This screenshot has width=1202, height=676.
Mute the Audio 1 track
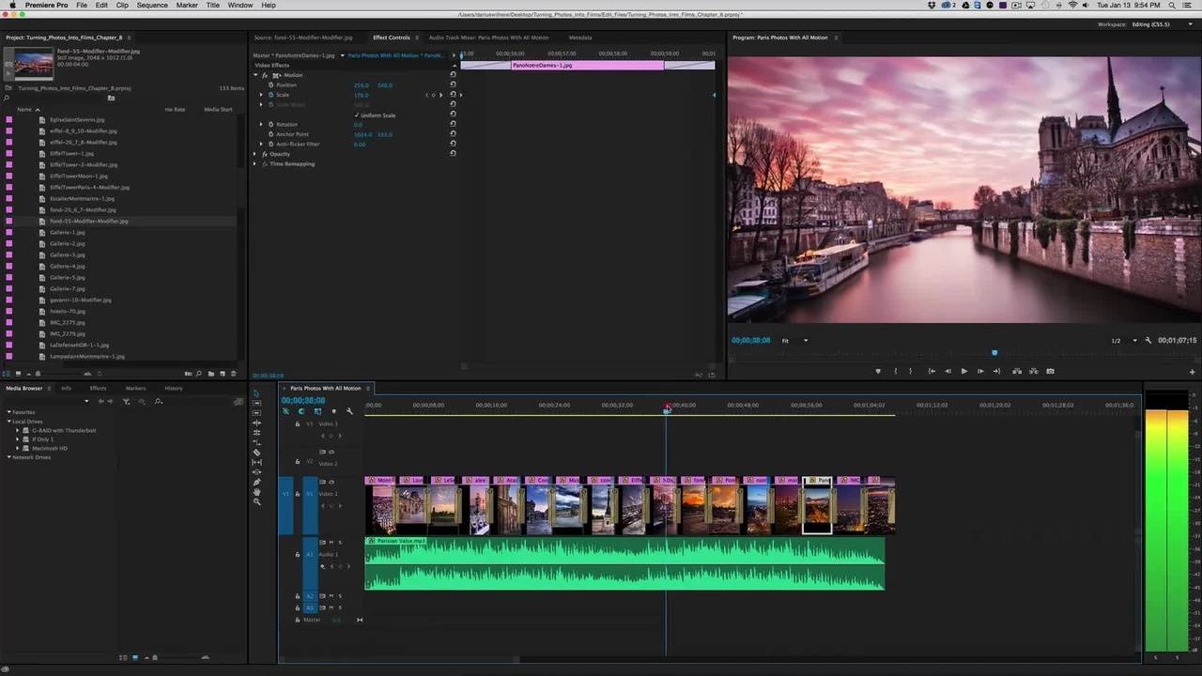pos(331,543)
